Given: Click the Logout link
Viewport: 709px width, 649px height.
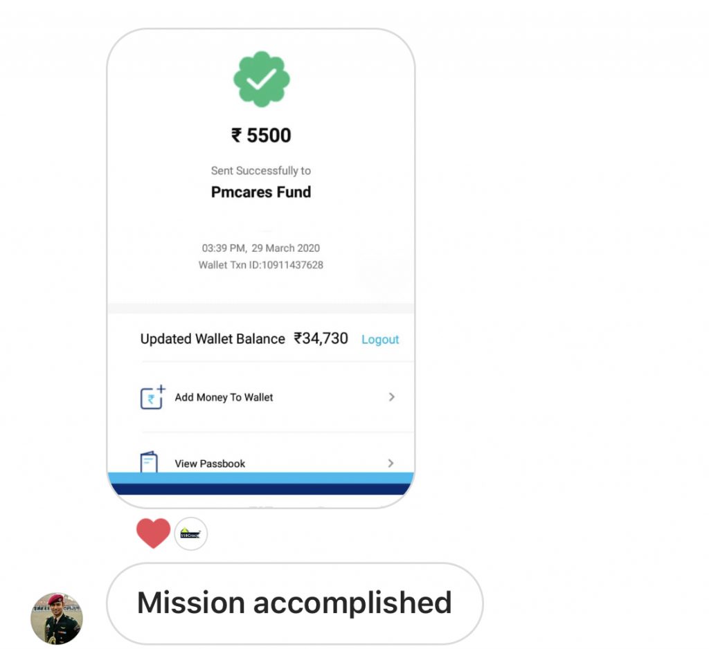Looking at the screenshot, I should click(380, 340).
